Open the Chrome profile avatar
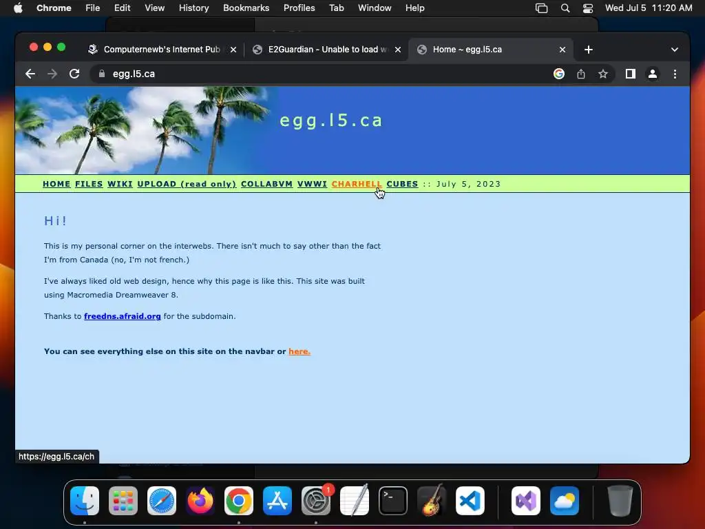Viewport: 705px width, 529px height. pos(653,74)
